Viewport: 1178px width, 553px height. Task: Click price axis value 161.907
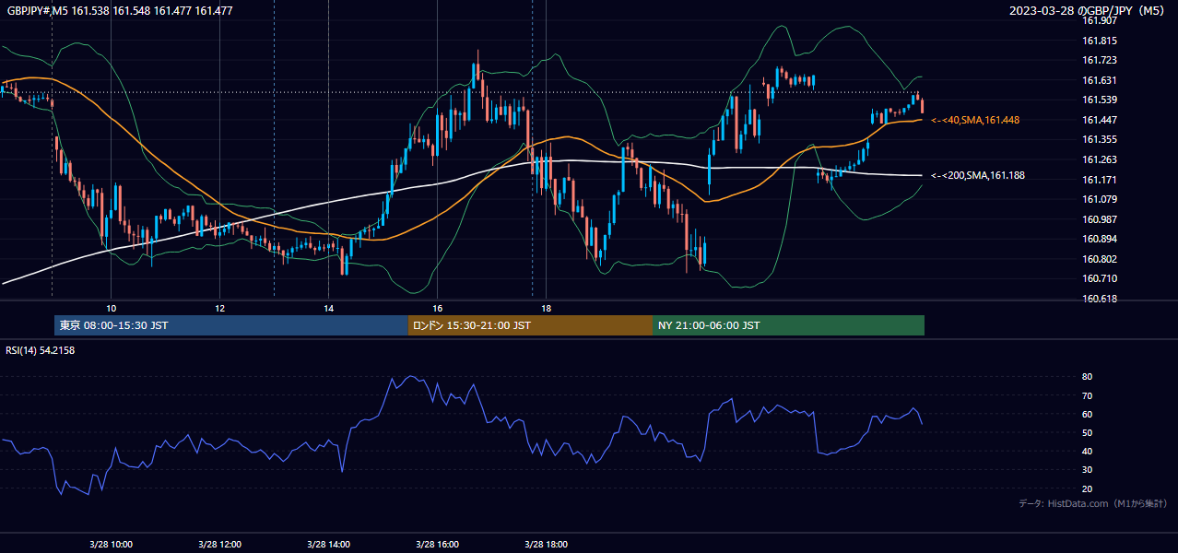click(x=1100, y=20)
